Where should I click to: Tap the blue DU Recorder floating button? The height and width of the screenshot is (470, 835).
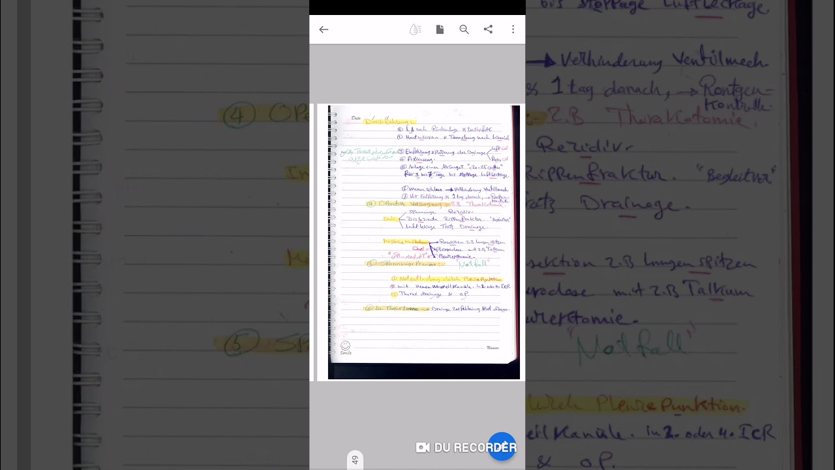[x=502, y=446]
